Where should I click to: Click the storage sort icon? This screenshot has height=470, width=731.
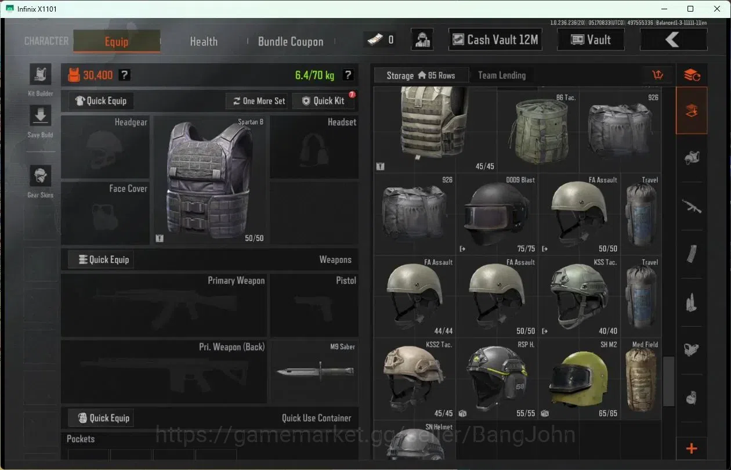click(657, 75)
